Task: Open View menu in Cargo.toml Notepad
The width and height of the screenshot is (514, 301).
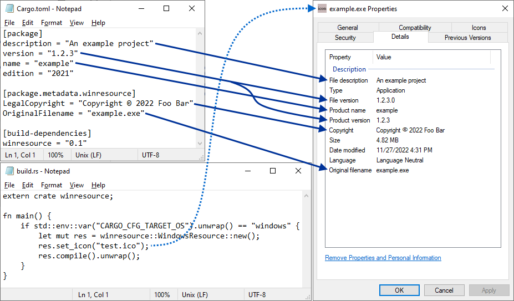Action: click(77, 23)
